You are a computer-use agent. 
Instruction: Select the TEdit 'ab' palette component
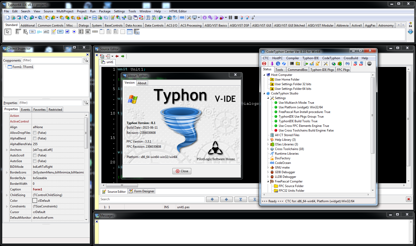46,32
